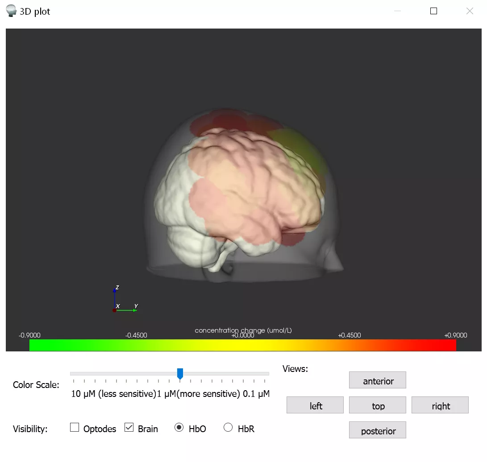Select the HbR radio button

coord(228,427)
